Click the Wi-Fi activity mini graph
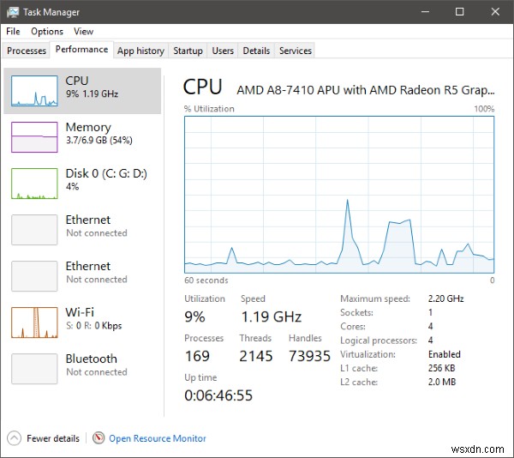Image resolution: width=514 pixels, height=458 pixels. coord(34,322)
